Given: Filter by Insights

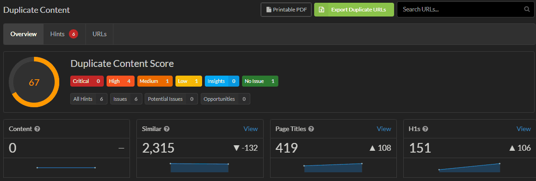Looking at the screenshot, I should pos(222,81).
